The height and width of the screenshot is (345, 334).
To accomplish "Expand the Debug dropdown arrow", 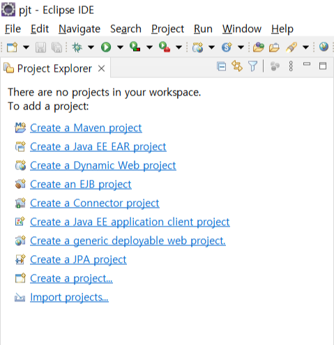I will (91, 47).
